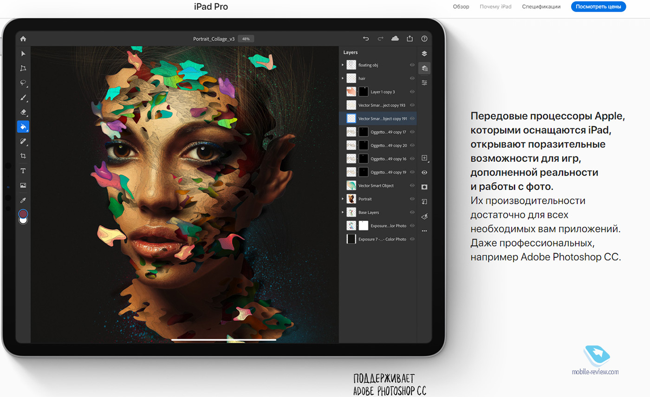
Task: Select the Oggetto 49 copy 19 layer
Action: [x=378, y=172]
